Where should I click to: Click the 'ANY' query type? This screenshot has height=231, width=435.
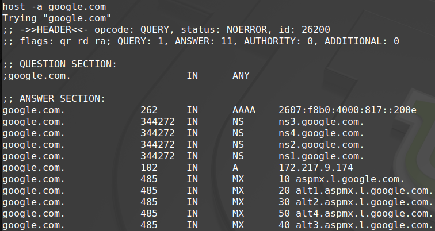(x=241, y=76)
